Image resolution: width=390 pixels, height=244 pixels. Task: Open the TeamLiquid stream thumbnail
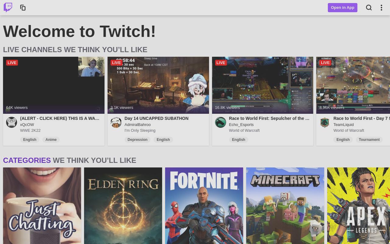click(x=353, y=85)
